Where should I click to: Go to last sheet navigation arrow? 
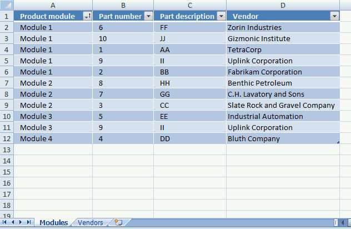[29, 222]
